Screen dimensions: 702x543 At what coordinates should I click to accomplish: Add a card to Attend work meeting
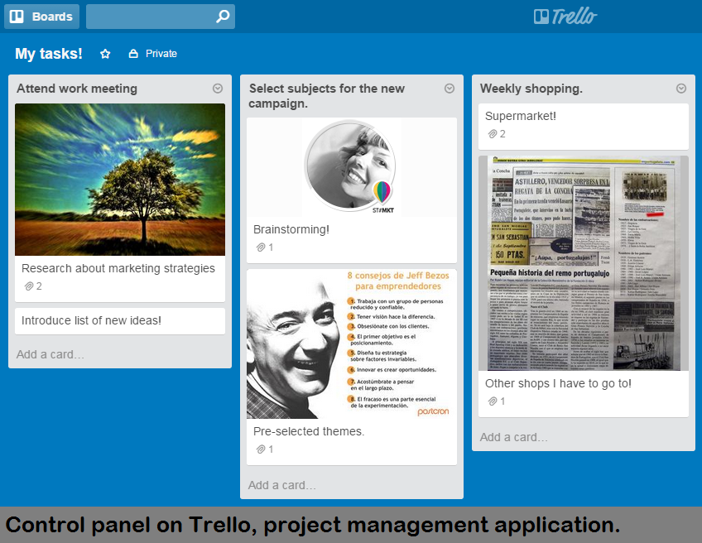50,354
